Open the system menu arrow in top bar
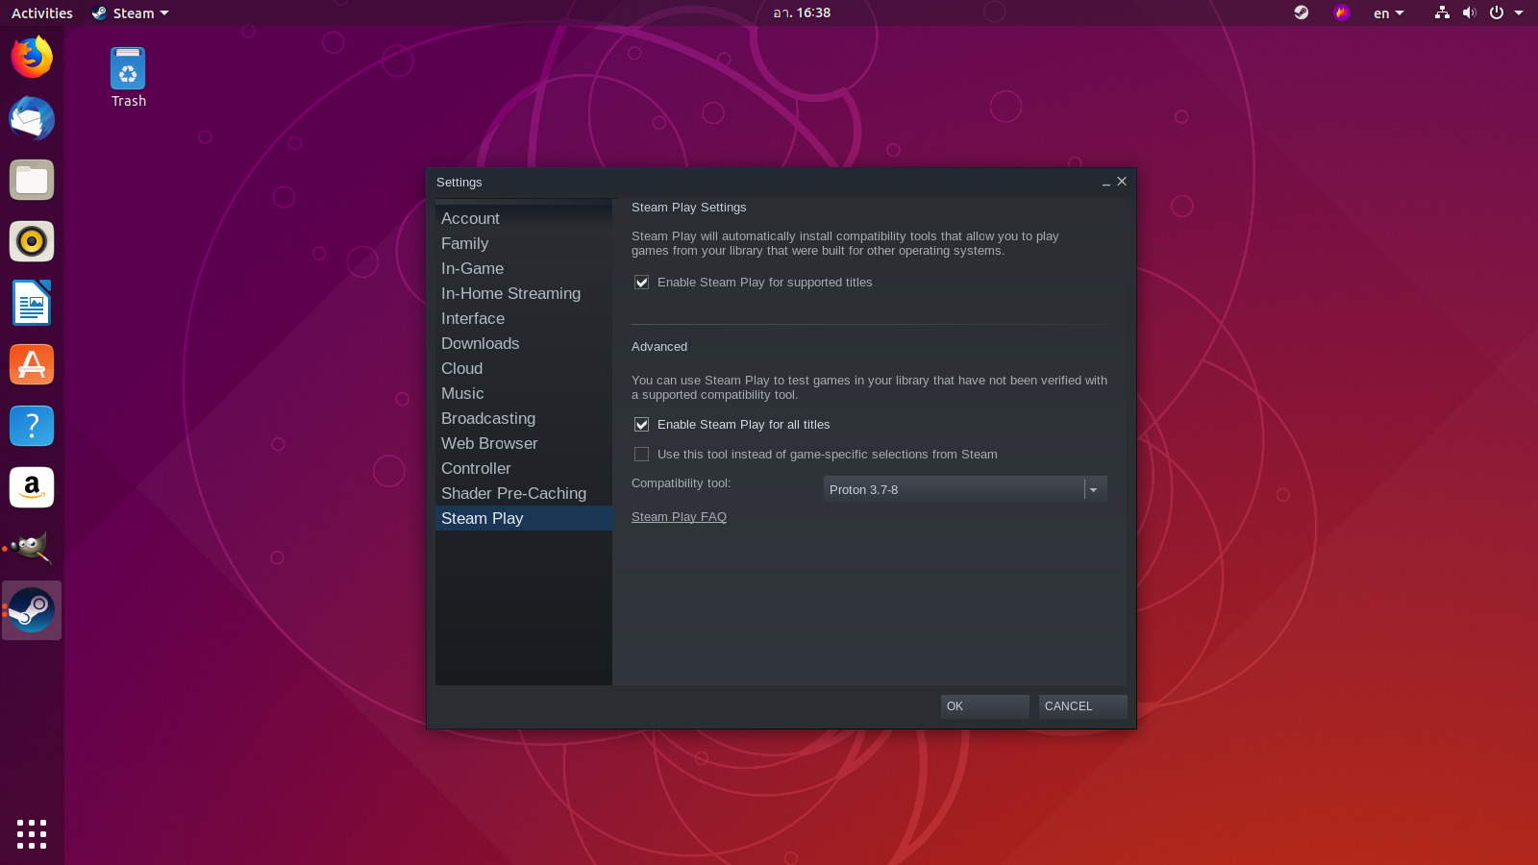This screenshot has width=1538, height=865. pyautogui.click(x=1519, y=12)
